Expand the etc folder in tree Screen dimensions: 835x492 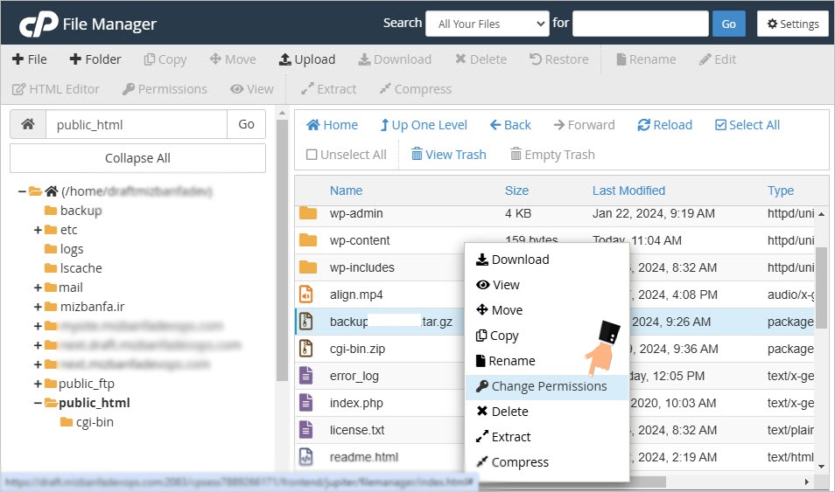[39, 230]
